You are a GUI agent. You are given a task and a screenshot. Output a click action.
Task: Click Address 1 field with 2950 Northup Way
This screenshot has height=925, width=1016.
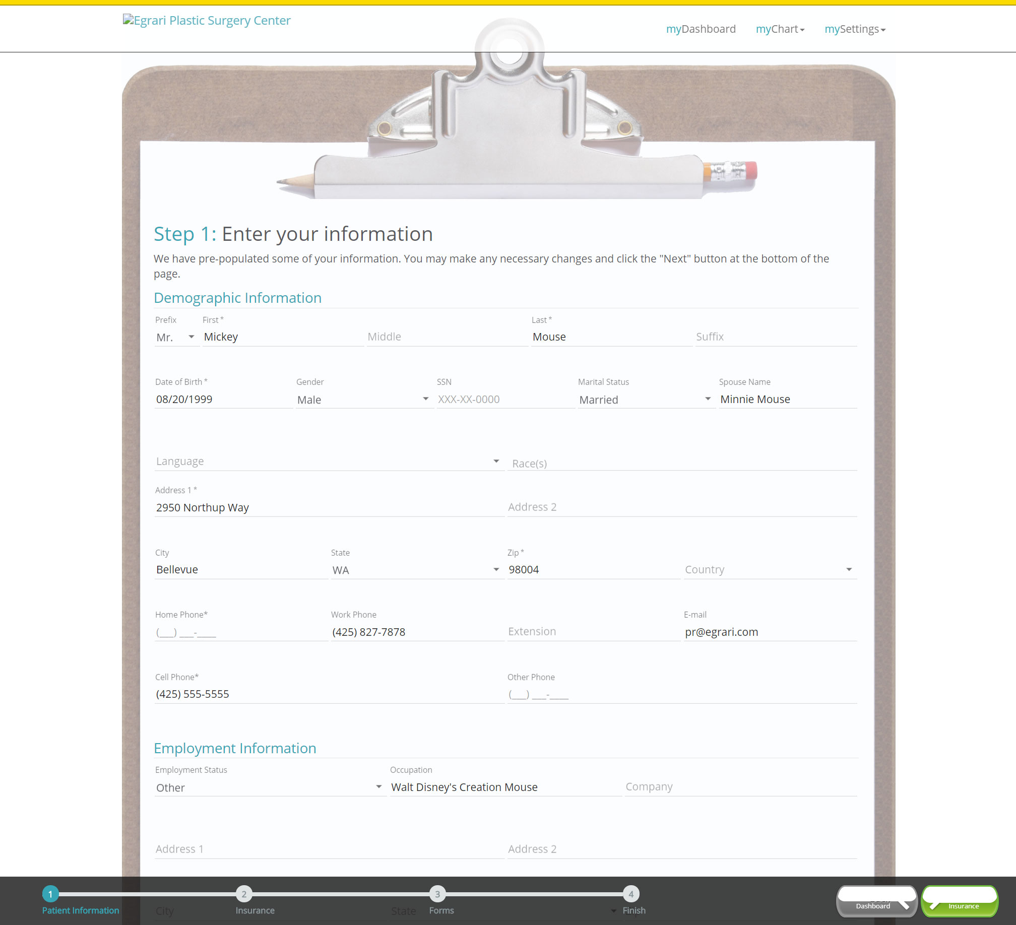pyautogui.click(x=329, y=507)
